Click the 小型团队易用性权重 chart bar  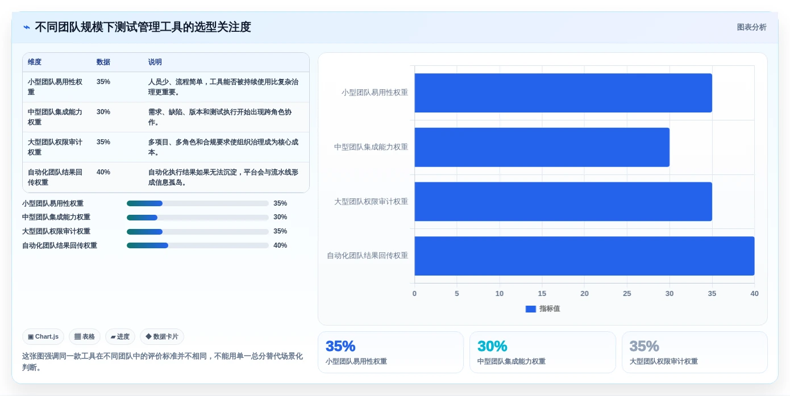pyautogui.click(x=563, y=93)
